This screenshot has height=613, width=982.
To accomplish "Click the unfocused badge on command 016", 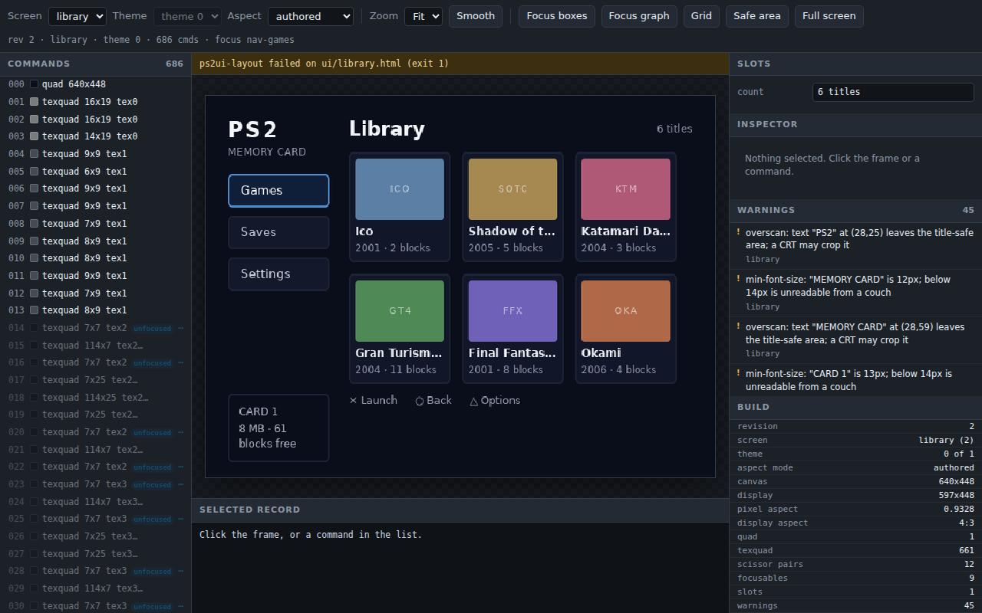I will (152, 363).
